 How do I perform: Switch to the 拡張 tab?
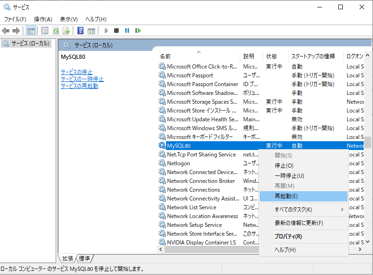[68, 258]
